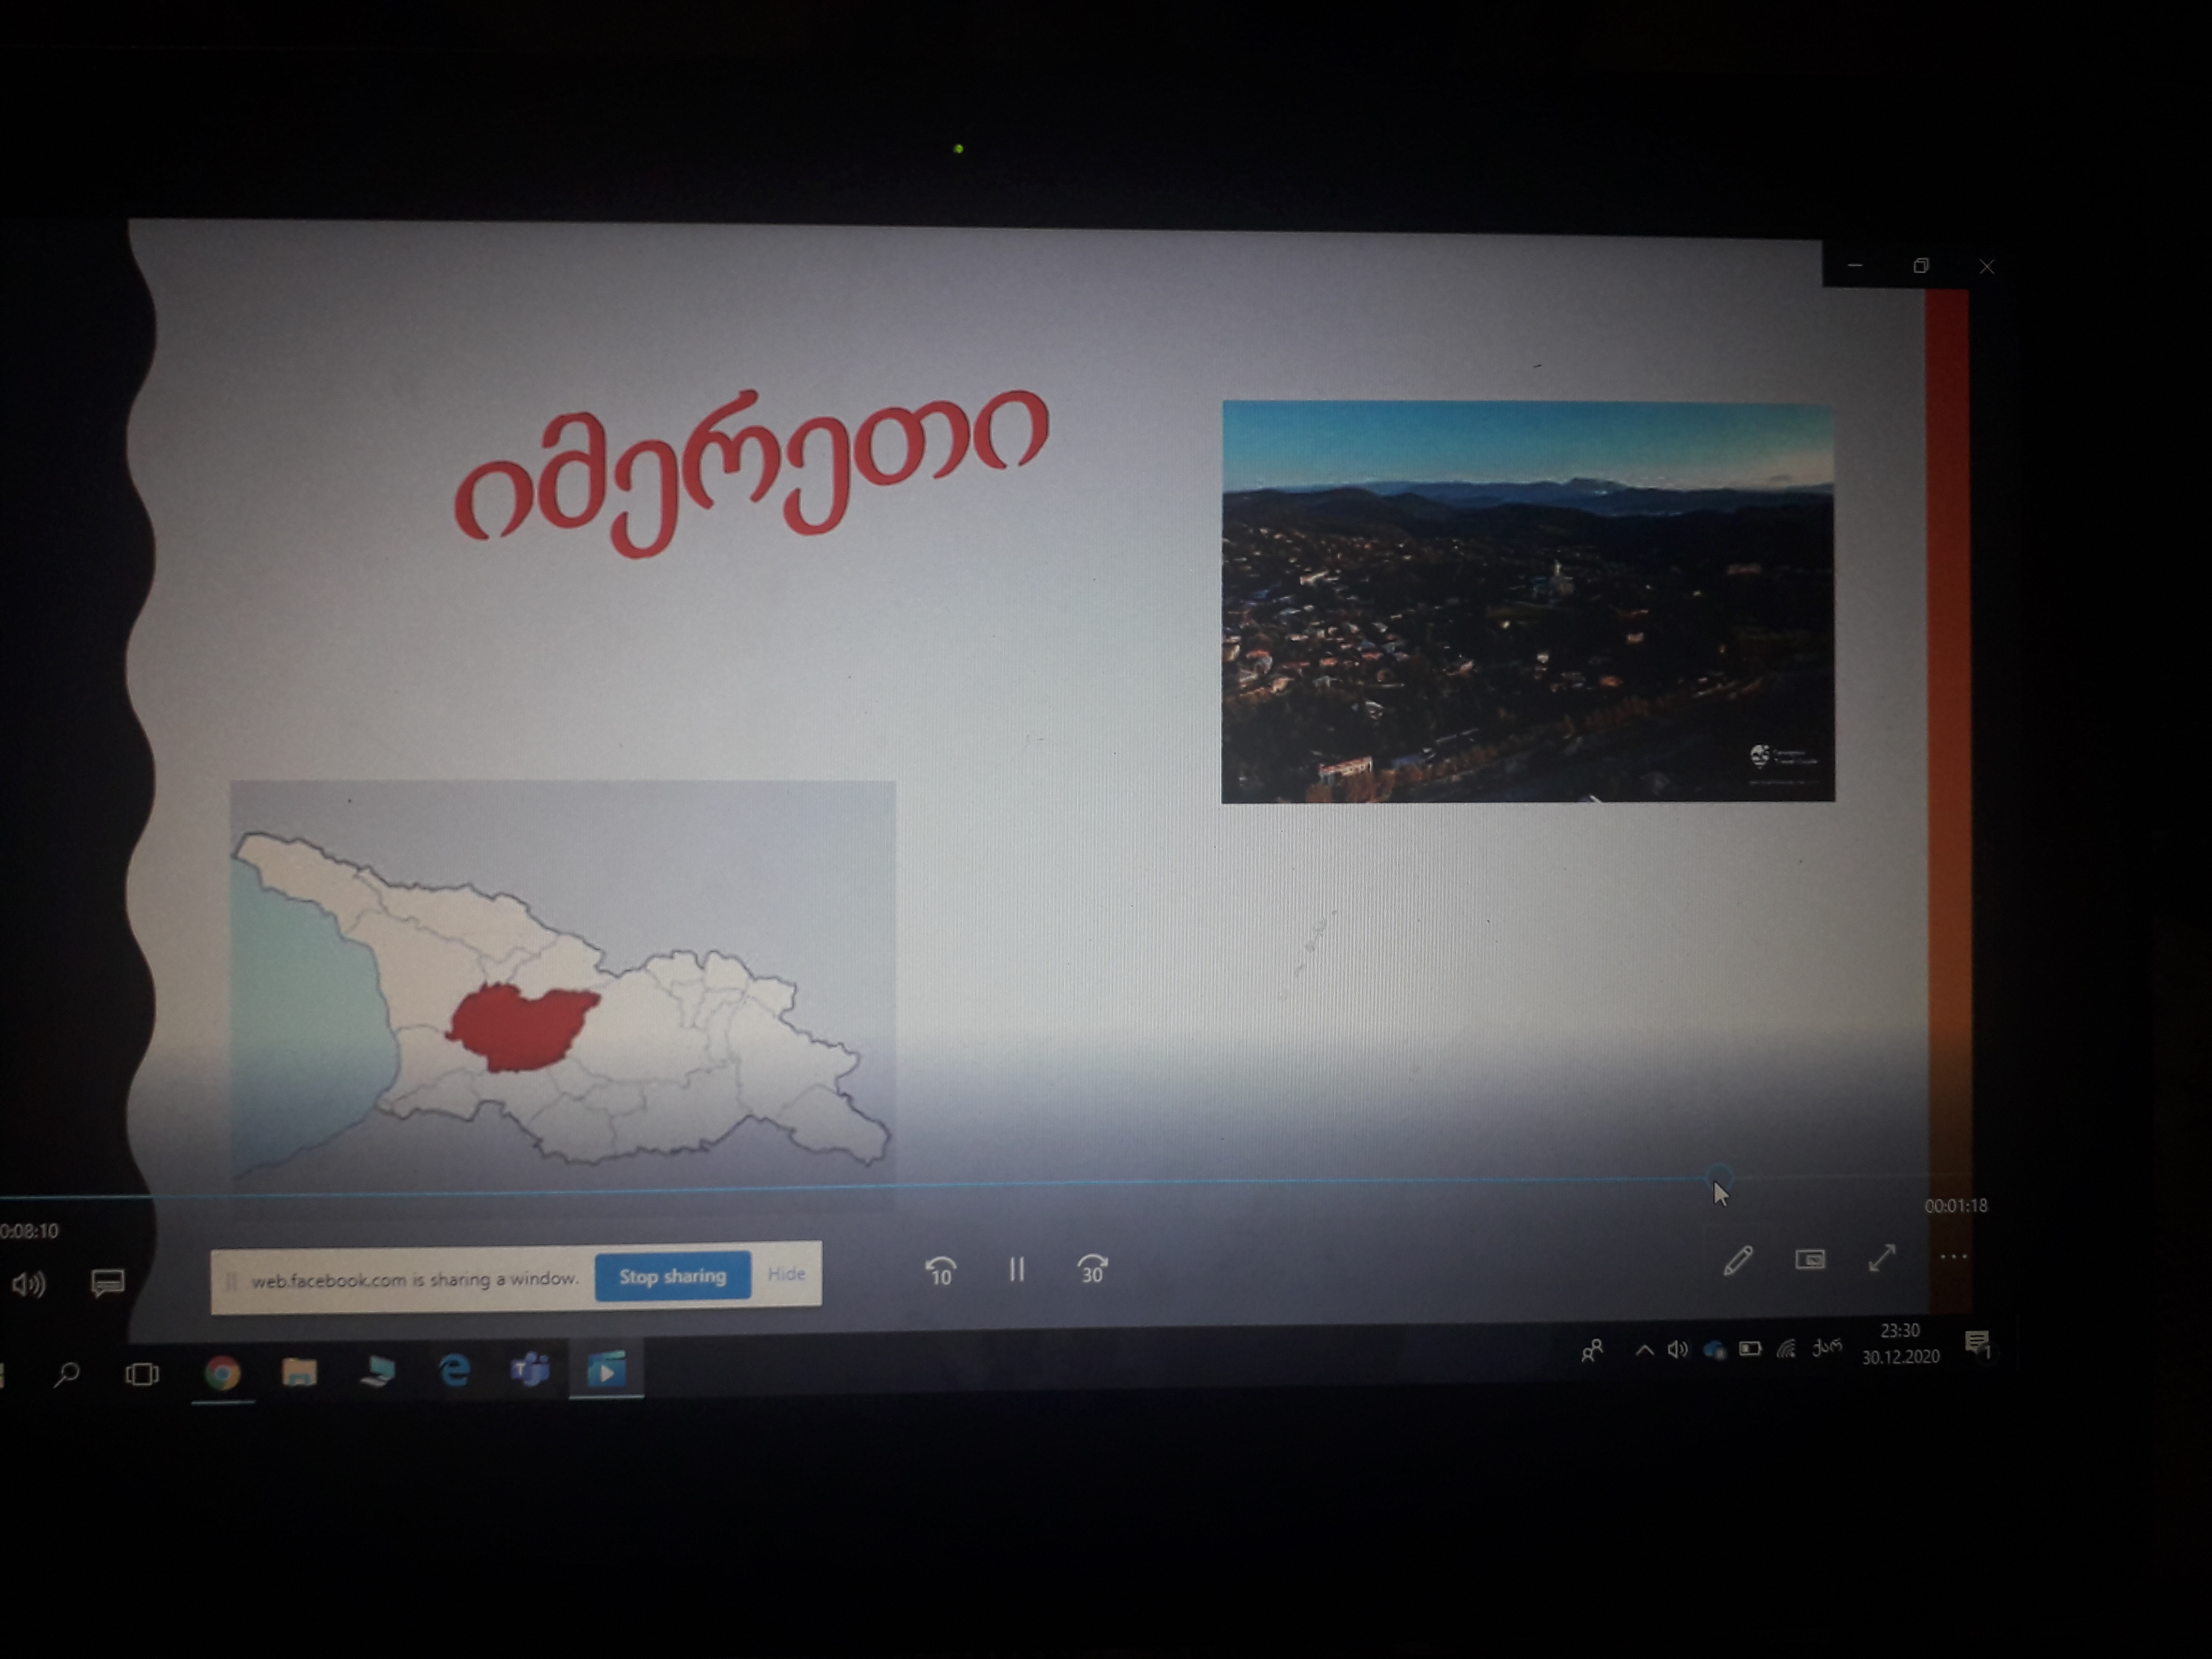Open Microsoft Teams from the taskbar
2212x1659 pixels.
click(x=530, y=1369)
